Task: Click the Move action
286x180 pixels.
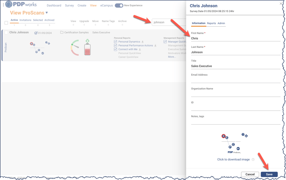Action: [95, 21]
